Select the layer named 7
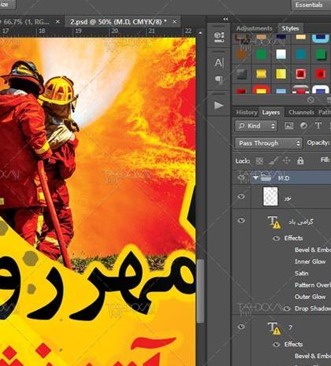The width and height of the screenshot is (331, 366). pyautogui.click(x=290, y=327)
